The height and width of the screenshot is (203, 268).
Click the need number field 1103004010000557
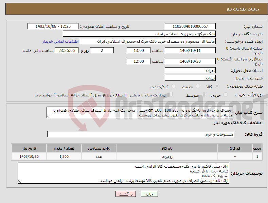coord(190,26)
